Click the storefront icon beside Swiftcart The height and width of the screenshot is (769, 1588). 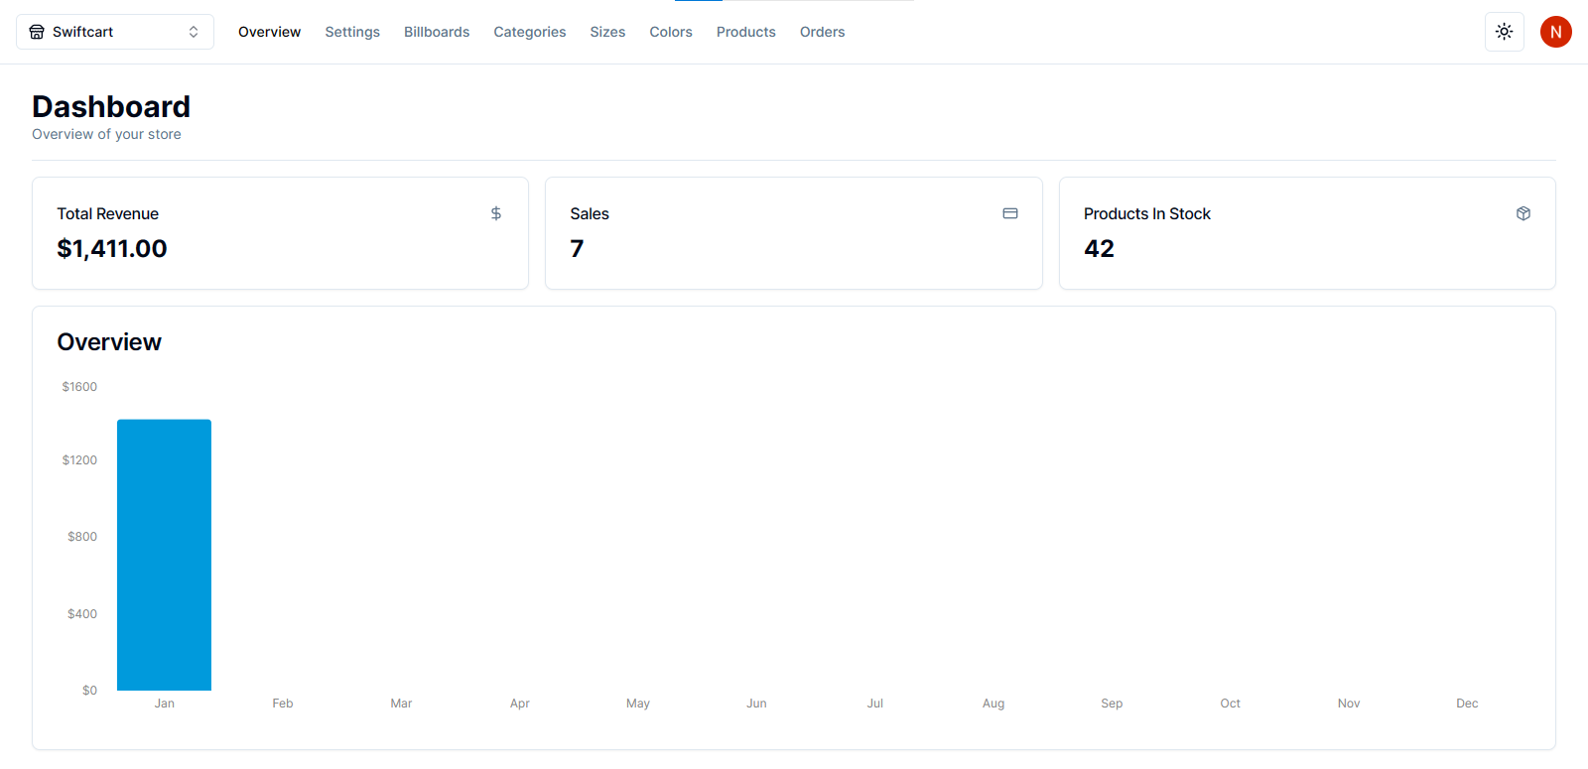click(x=37, y=32)
